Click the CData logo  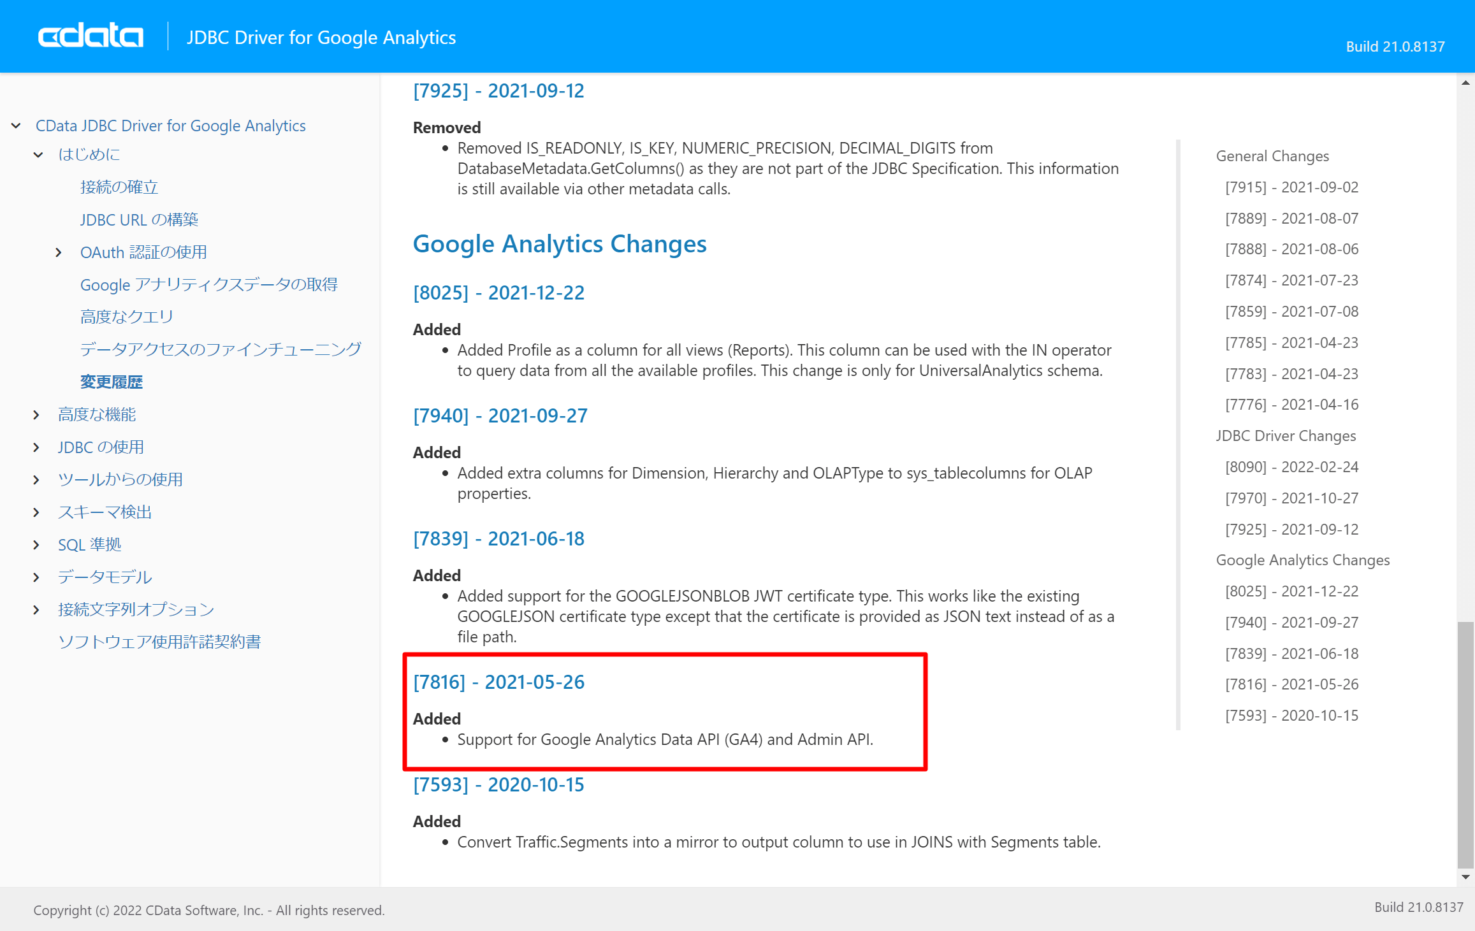90,35
